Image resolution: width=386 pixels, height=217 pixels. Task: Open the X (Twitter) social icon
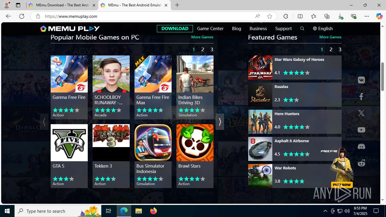coord(361,113)
